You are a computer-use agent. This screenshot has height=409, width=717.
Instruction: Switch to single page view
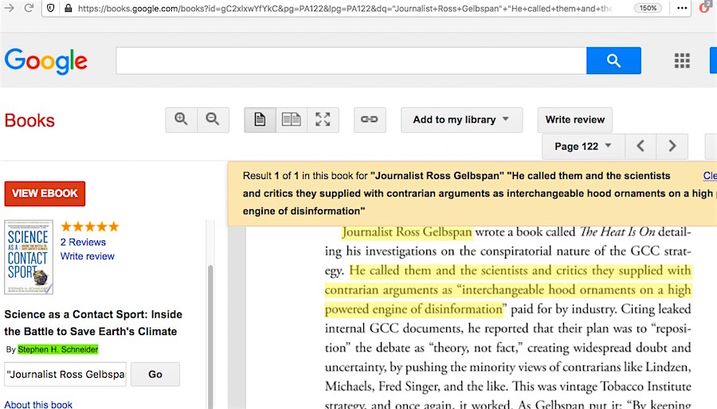pos(260,119)
